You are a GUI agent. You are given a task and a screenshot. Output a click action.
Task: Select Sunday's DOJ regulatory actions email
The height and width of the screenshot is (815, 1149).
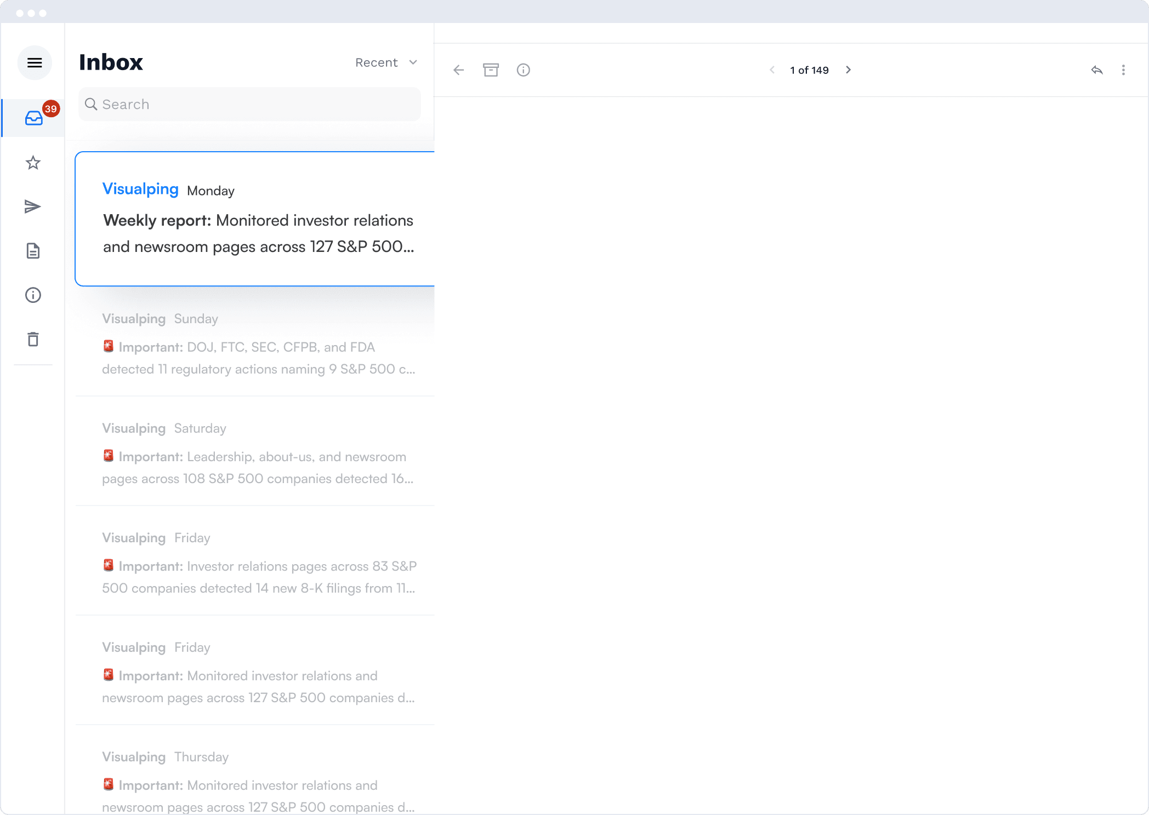click(x=254, y=344)
